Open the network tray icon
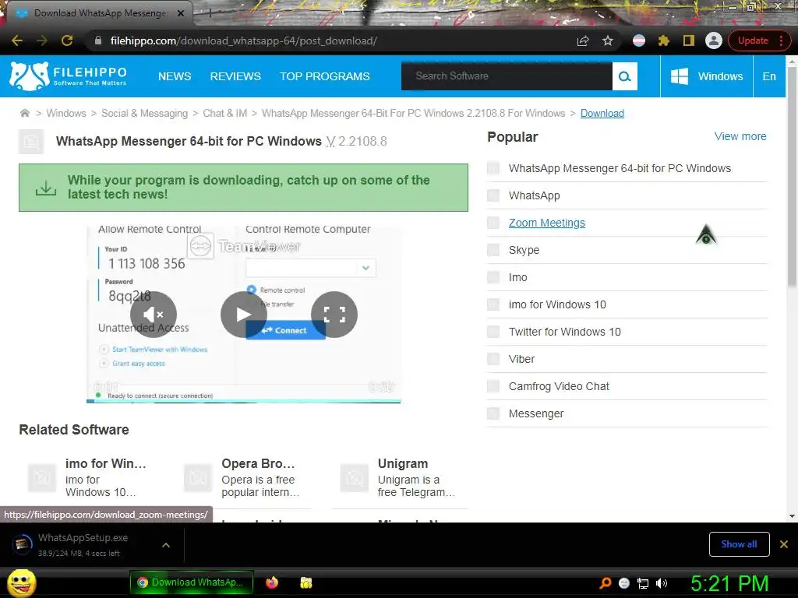 point(643,583)
